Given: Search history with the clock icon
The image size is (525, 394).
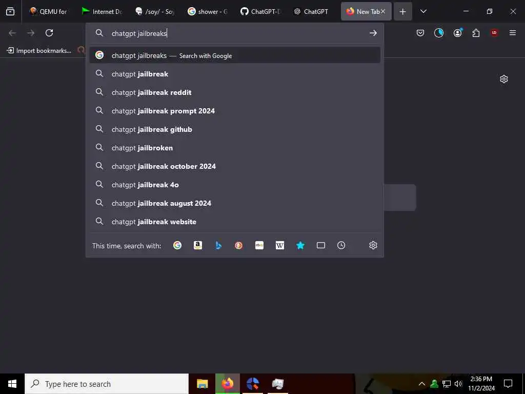Looking at the screenshot, I should (x=341, y=246).
